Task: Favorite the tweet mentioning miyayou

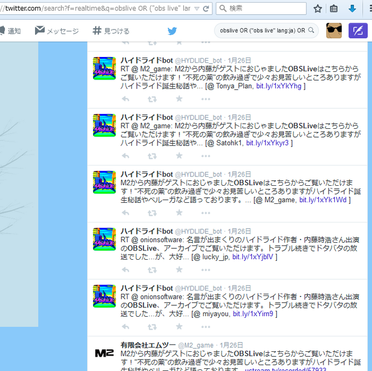Action: click(x=179, y=327)
